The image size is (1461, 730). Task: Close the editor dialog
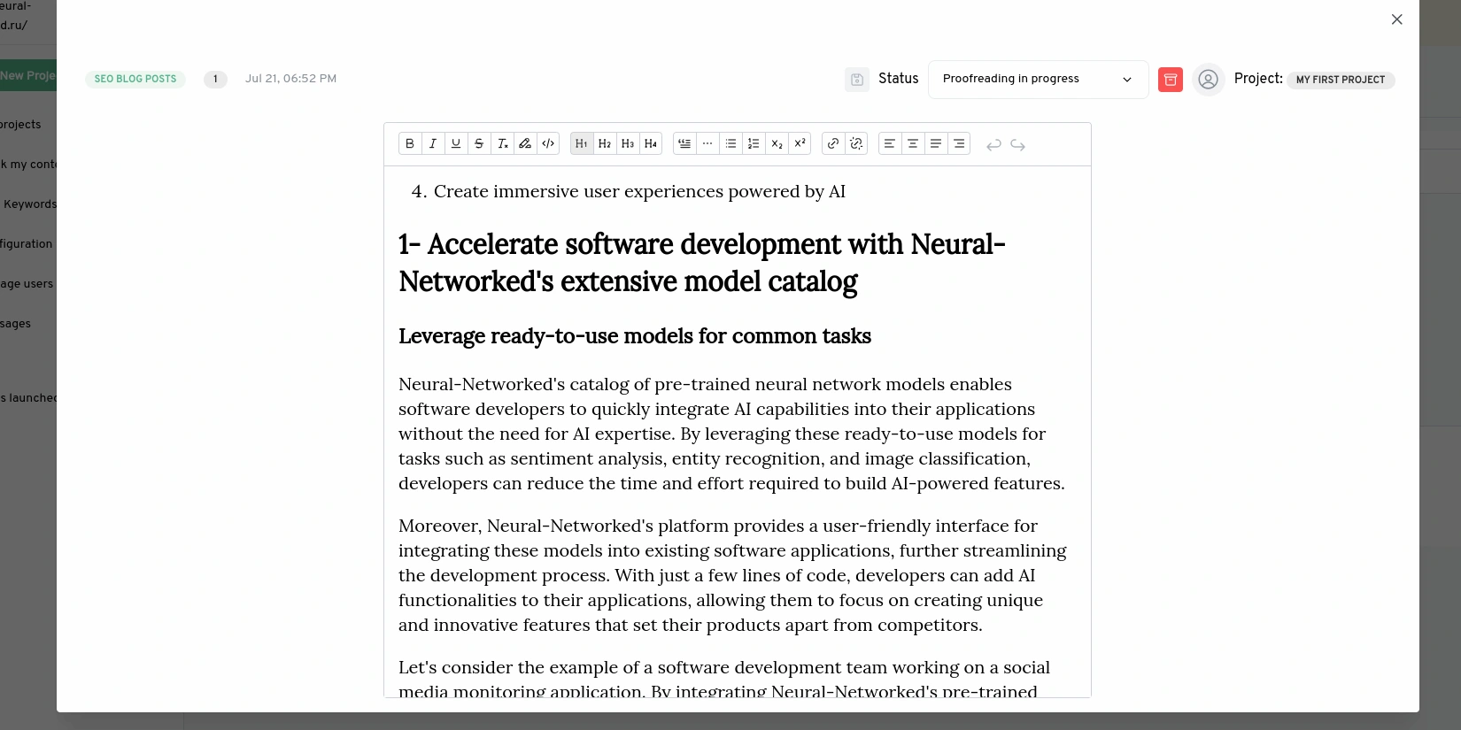click(1396, 19)
